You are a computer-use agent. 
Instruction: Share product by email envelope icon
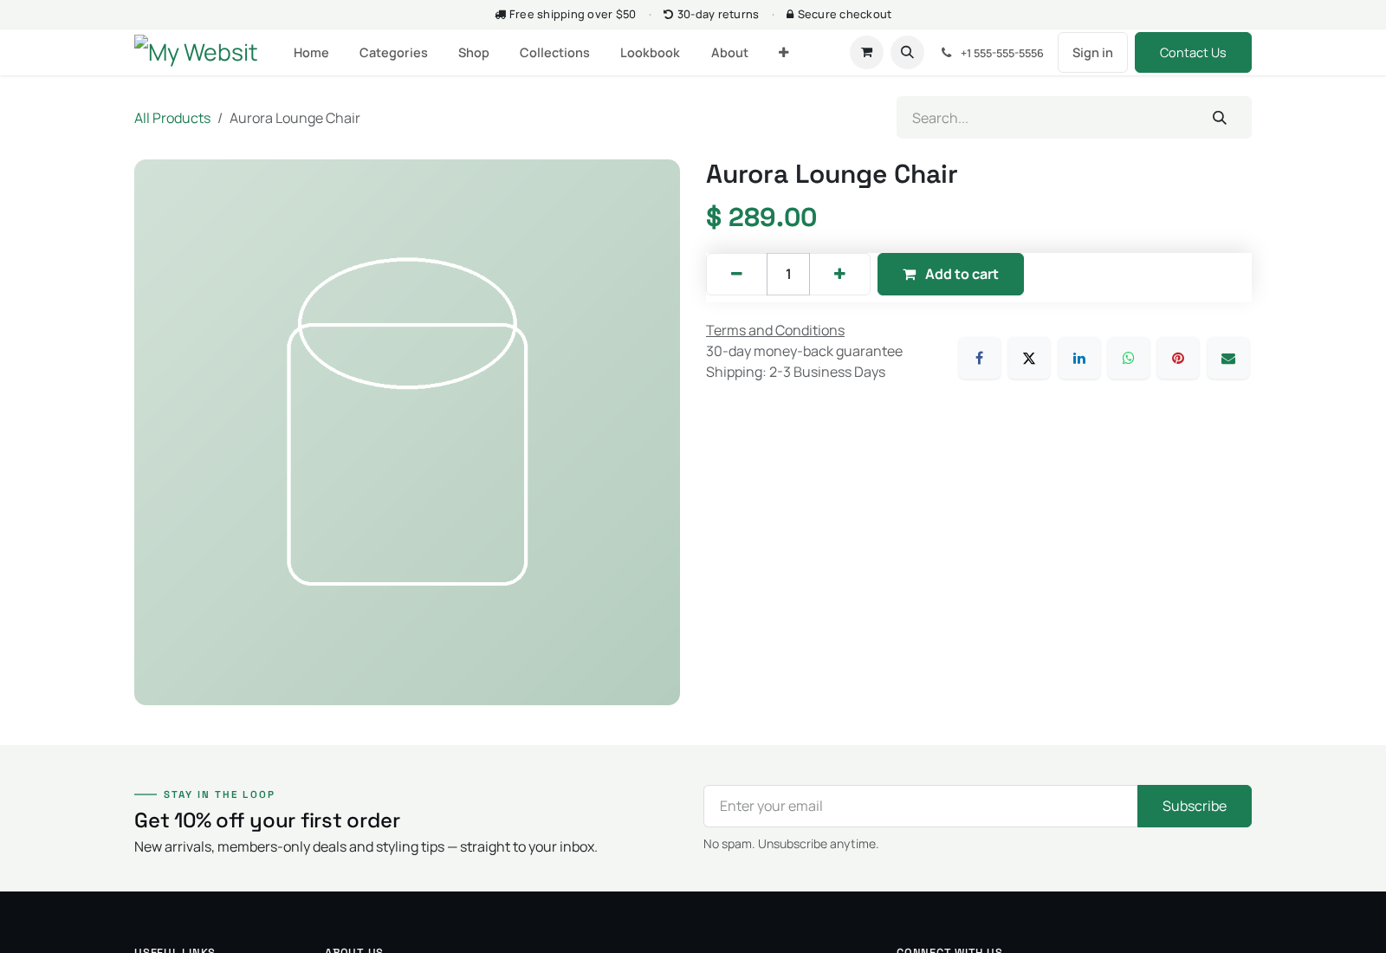click(1228, 358)
